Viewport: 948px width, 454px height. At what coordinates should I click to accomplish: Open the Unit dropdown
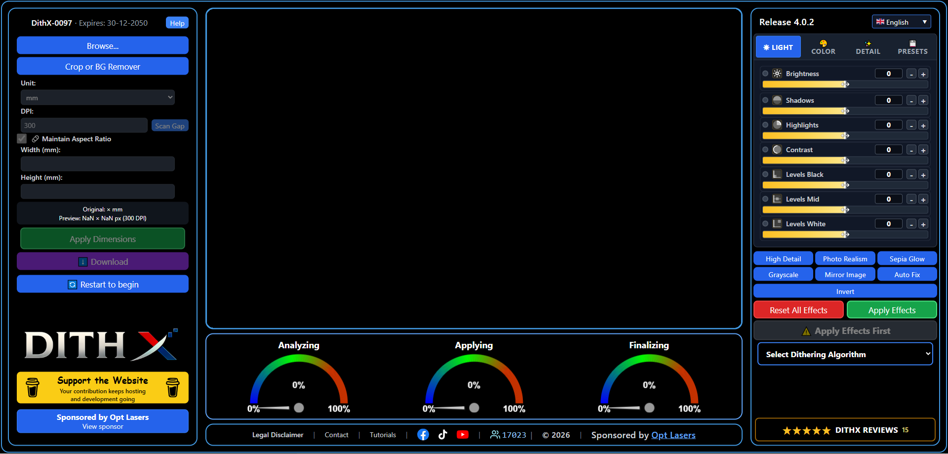click(97, 97)
